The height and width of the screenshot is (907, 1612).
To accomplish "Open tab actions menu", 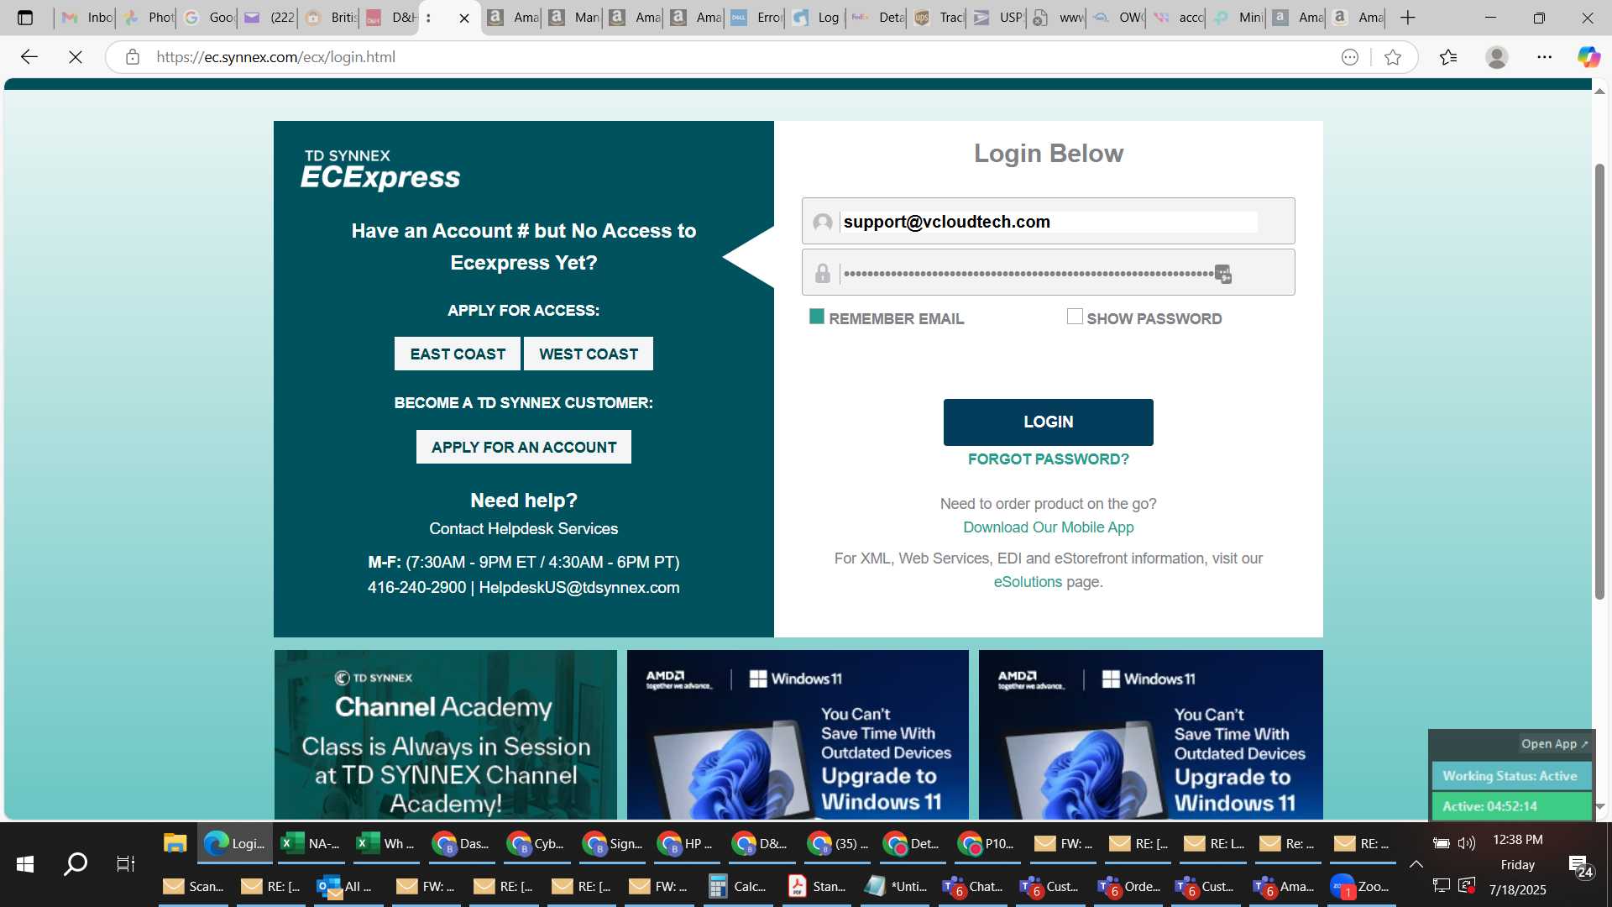I will tap(25, 18).
